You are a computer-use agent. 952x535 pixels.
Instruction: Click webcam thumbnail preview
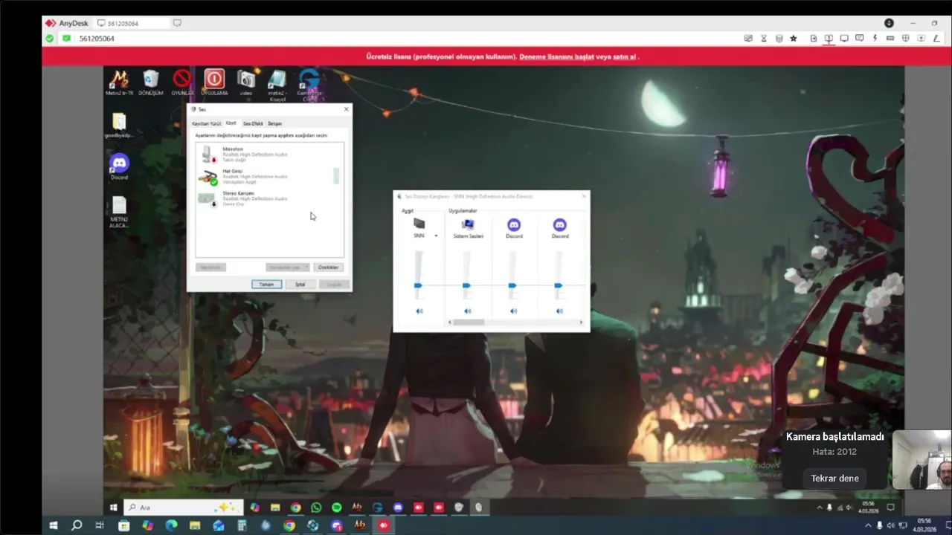[922, 460]
